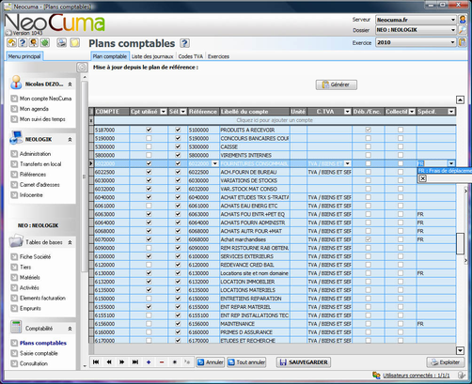Click the grid's vertical scrollbar thumb

click(460, 243)
